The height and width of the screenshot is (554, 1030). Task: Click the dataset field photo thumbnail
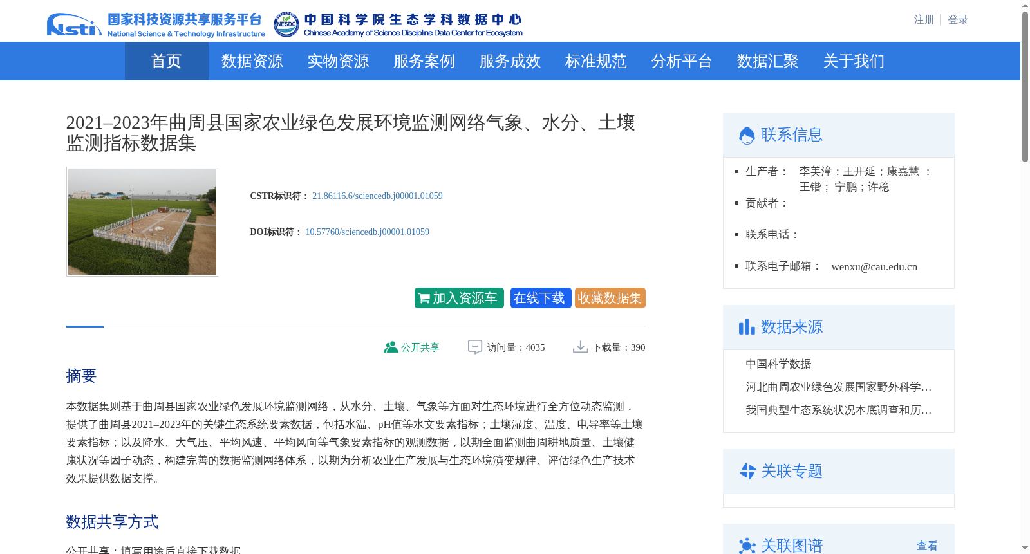(142, 222)
